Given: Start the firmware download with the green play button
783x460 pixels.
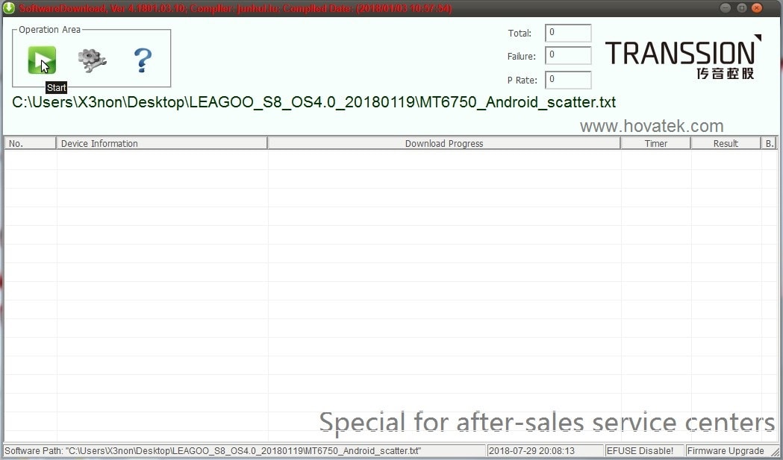Looking at the screenshot, I should click(x=42, y=60).
